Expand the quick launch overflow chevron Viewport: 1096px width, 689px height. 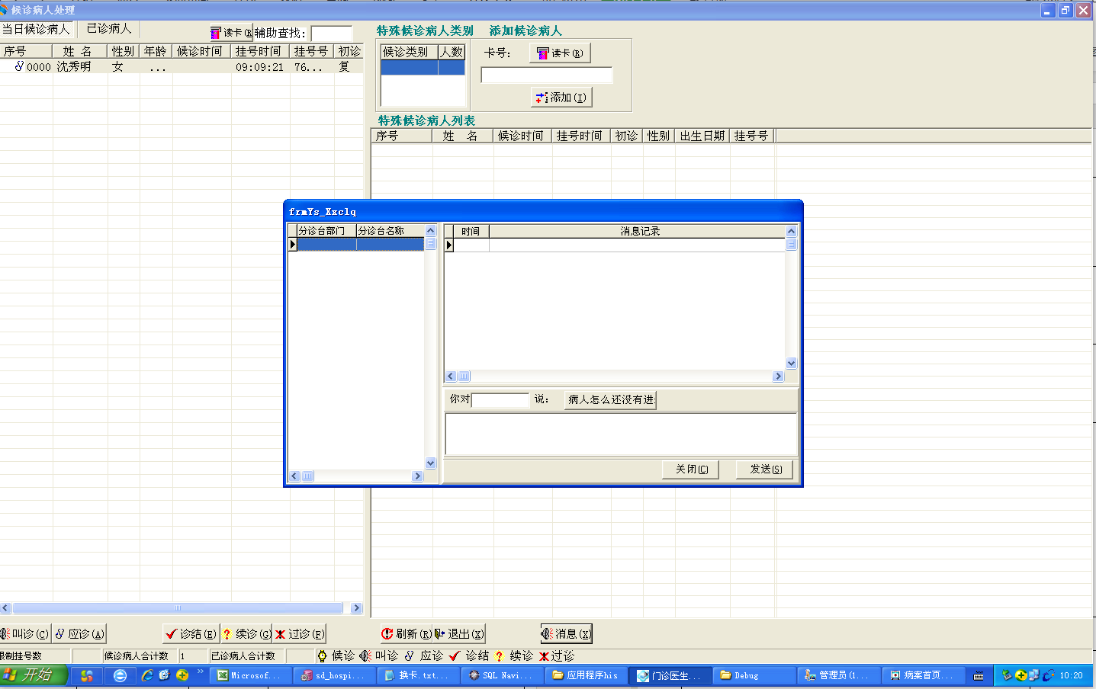(201, 672)
